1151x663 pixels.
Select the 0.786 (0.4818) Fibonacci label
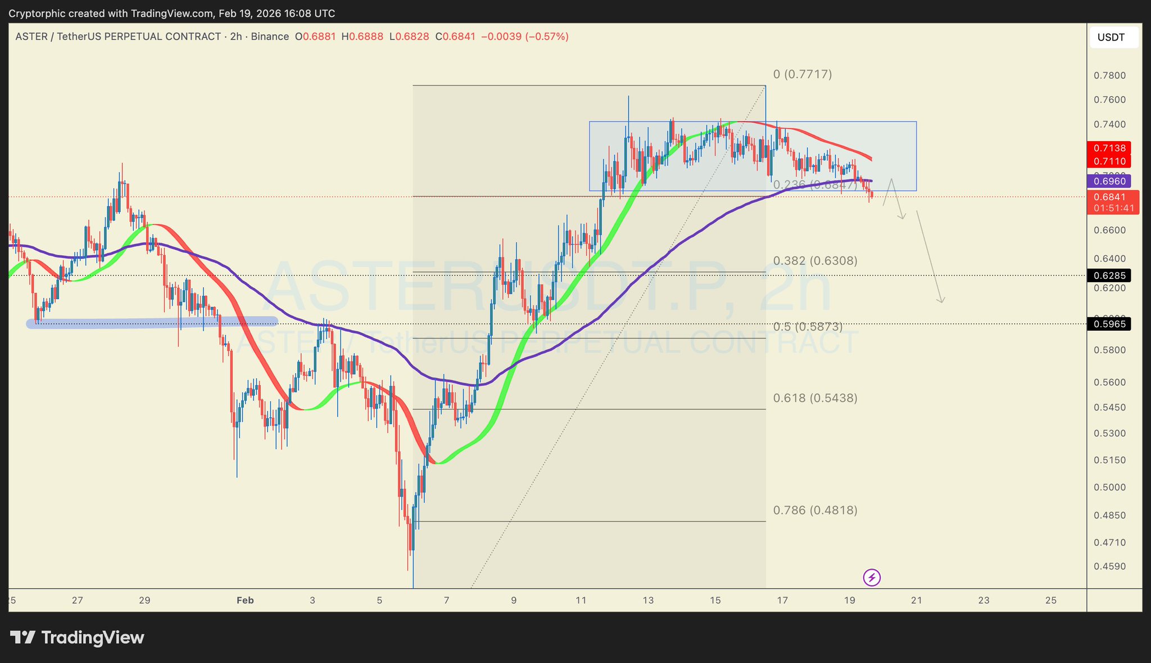coord(815,510)
